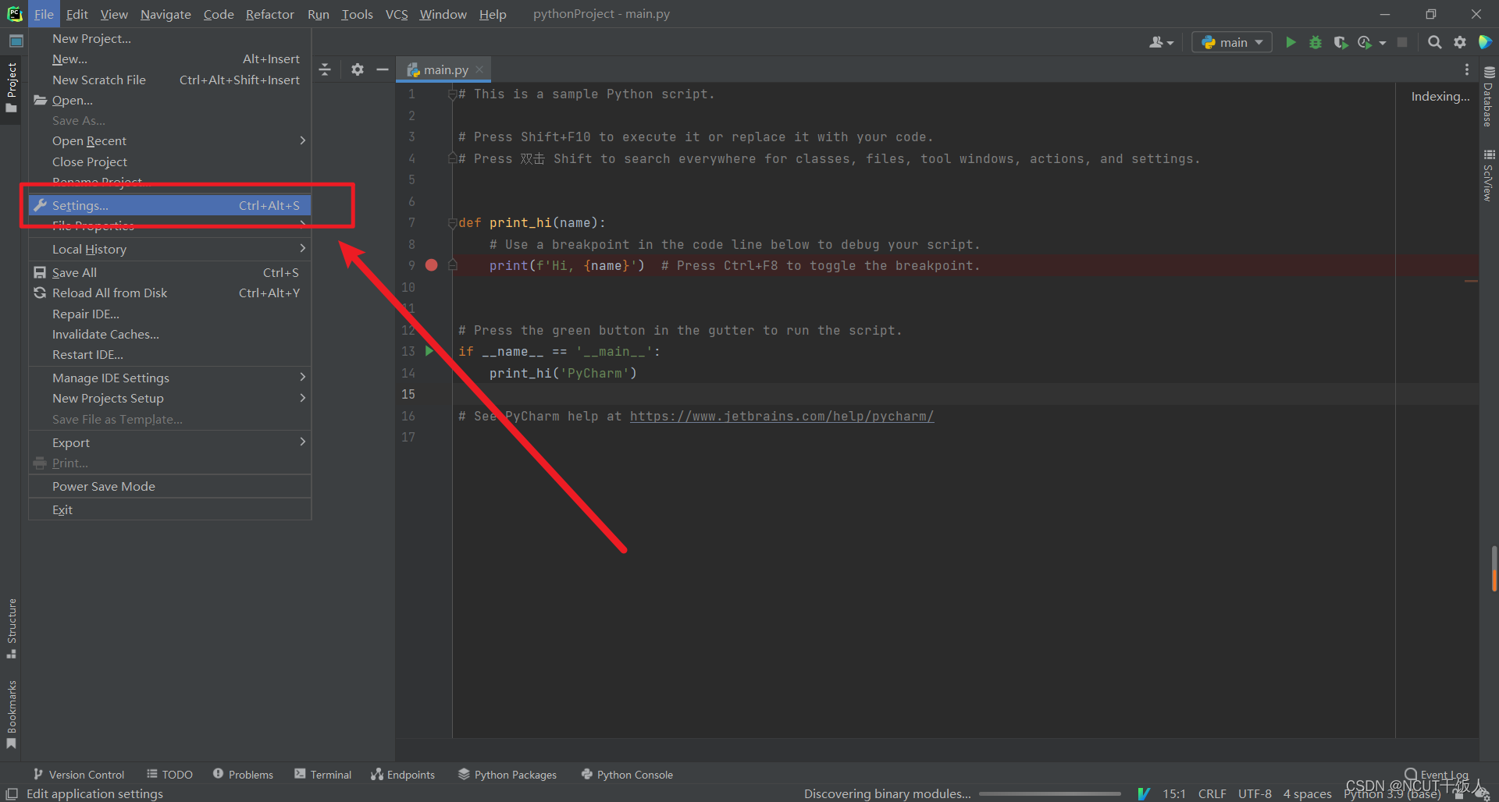Viewport: 1499px width, 802px height.
Task: Click the UTF-8 encoding indicator
Action: pos(1255,793)
